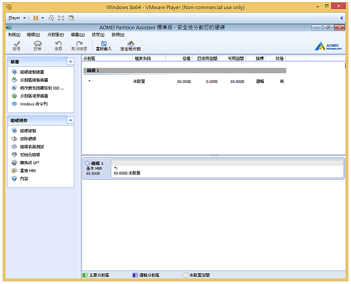The image size is (351, 284).
Task: Click the 放棄 (Discard) toolbar icon
Action: (x=37, y=46)
